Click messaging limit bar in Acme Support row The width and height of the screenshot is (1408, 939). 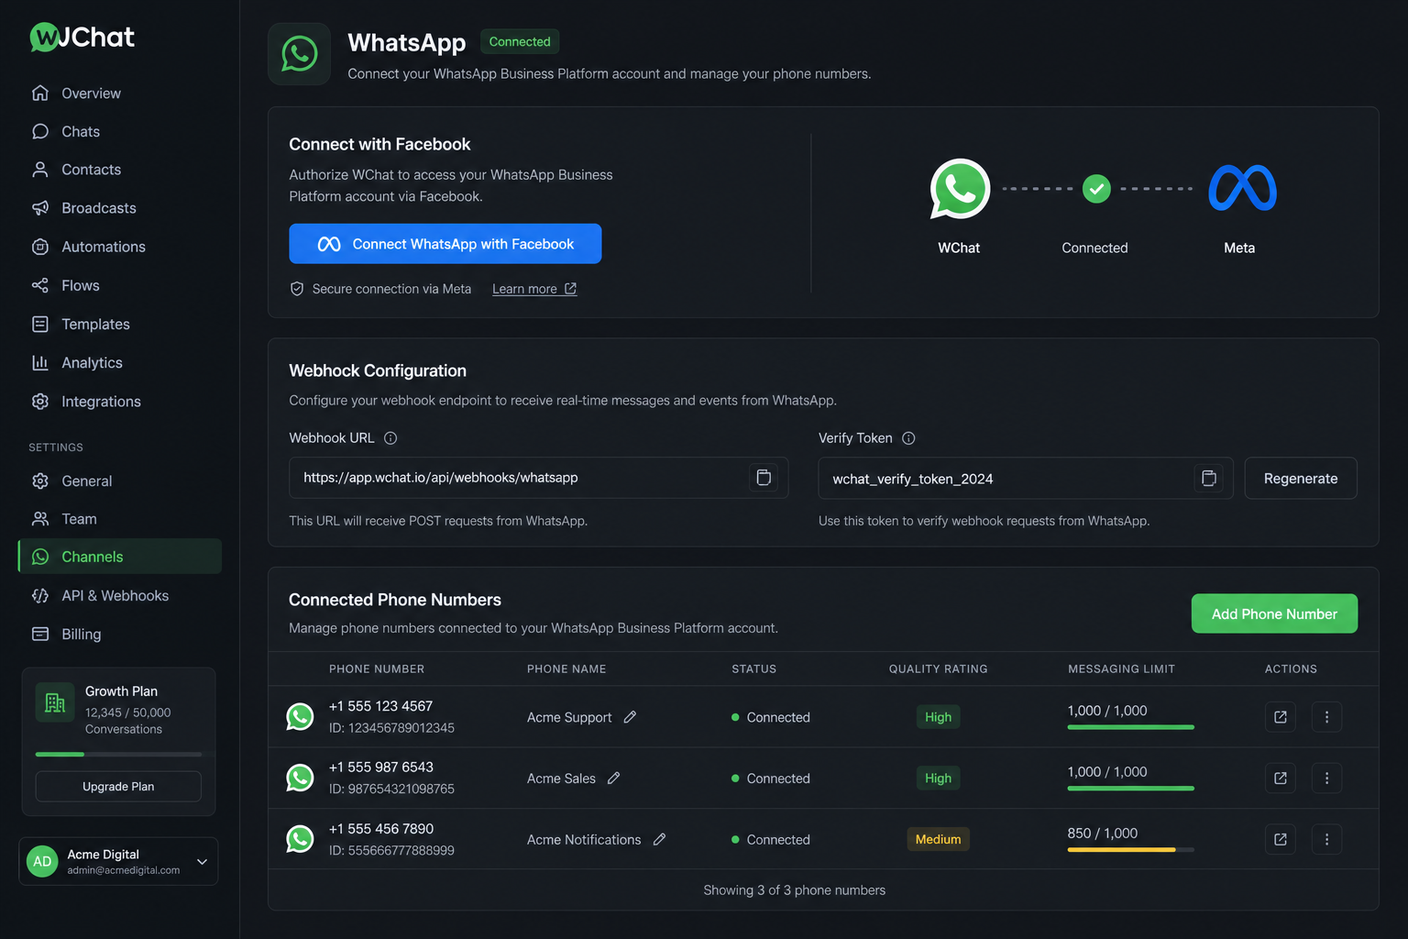(x=1130, y=727)
